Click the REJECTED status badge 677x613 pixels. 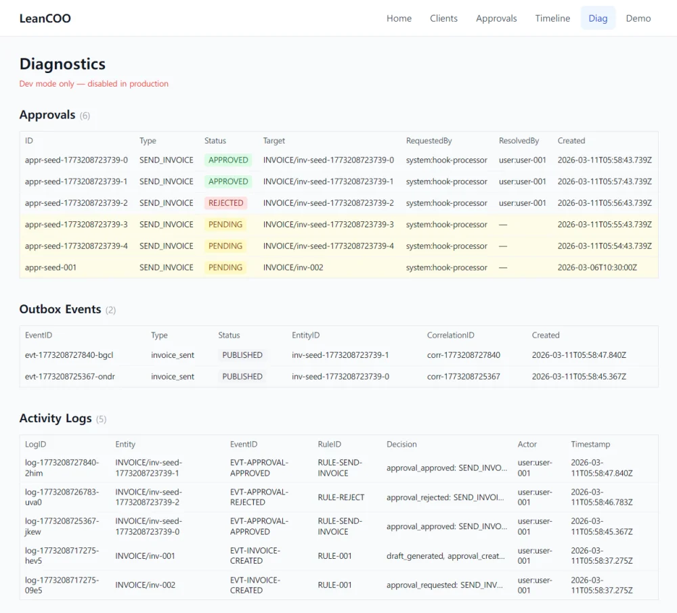pos(226,203)
